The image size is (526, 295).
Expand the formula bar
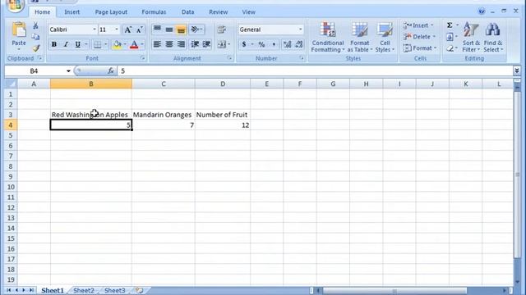click(x=517, y=70)
